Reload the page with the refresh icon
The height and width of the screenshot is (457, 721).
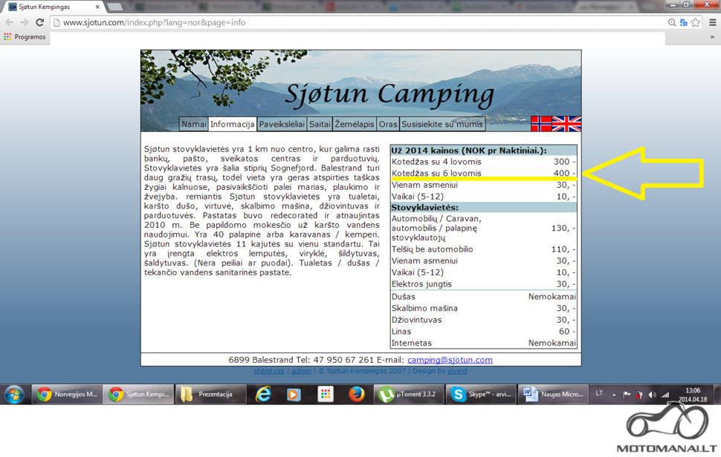pos(40,22)
